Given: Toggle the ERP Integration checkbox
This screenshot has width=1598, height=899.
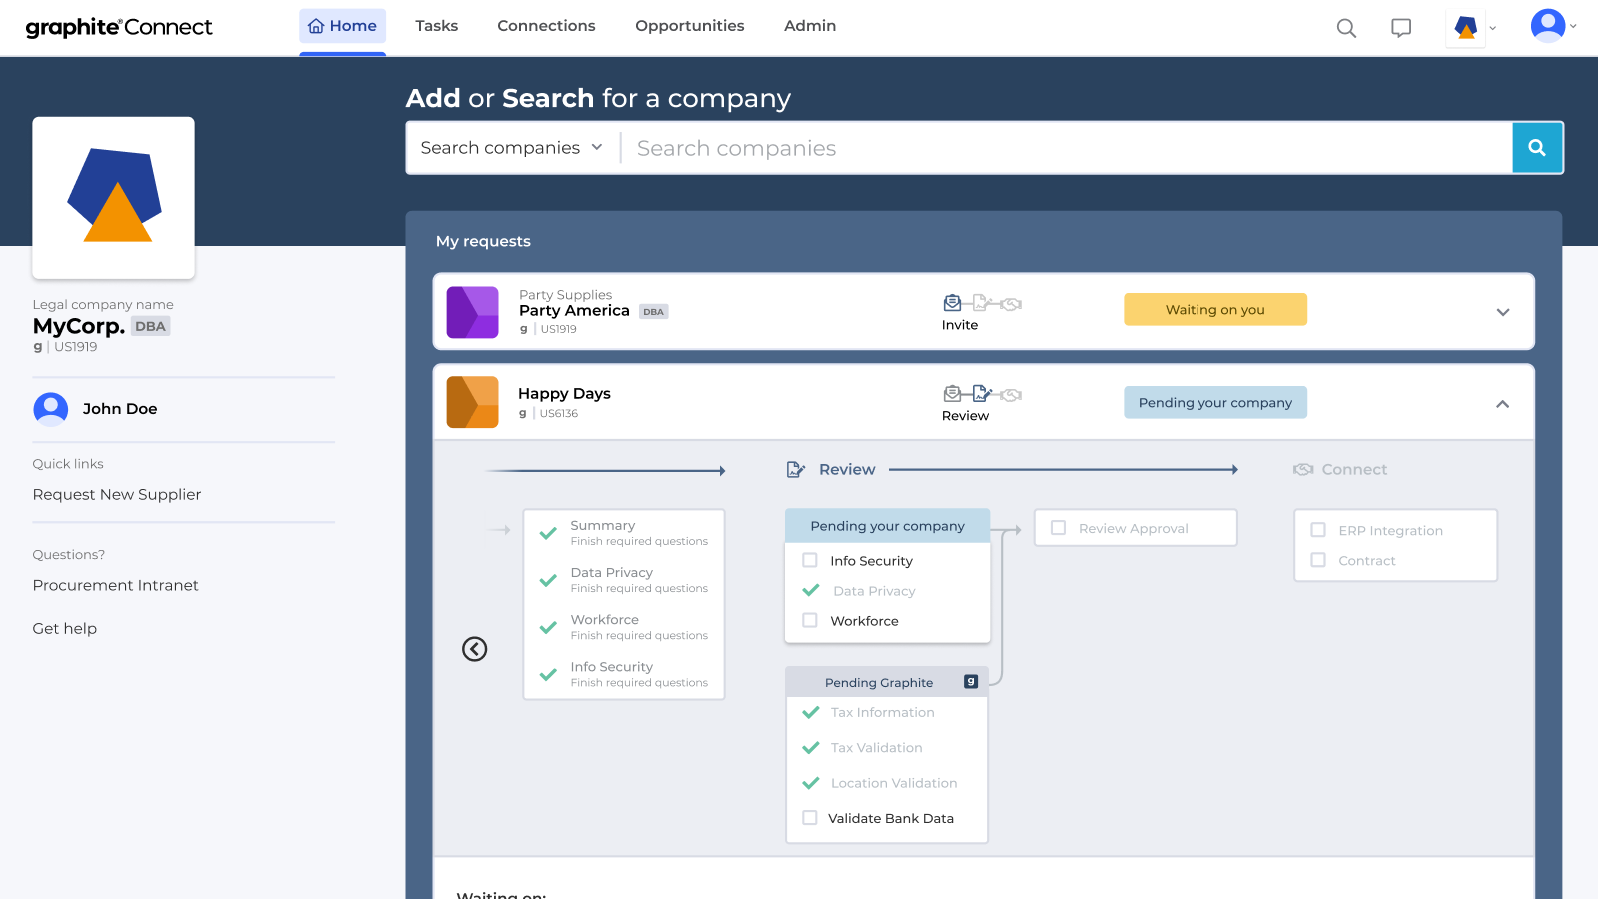Looking at the screenshot, I should [1318, 530].
